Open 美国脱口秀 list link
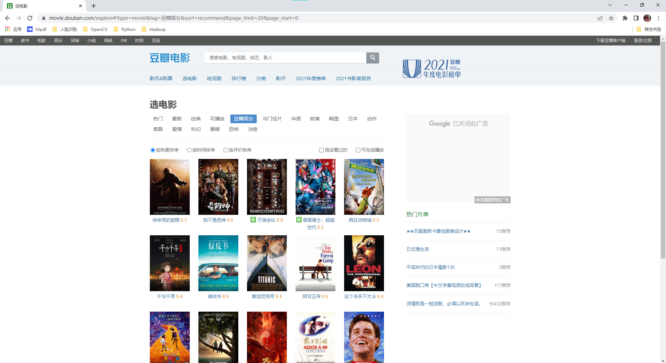 pyautogui.click(x=444, y=285)
